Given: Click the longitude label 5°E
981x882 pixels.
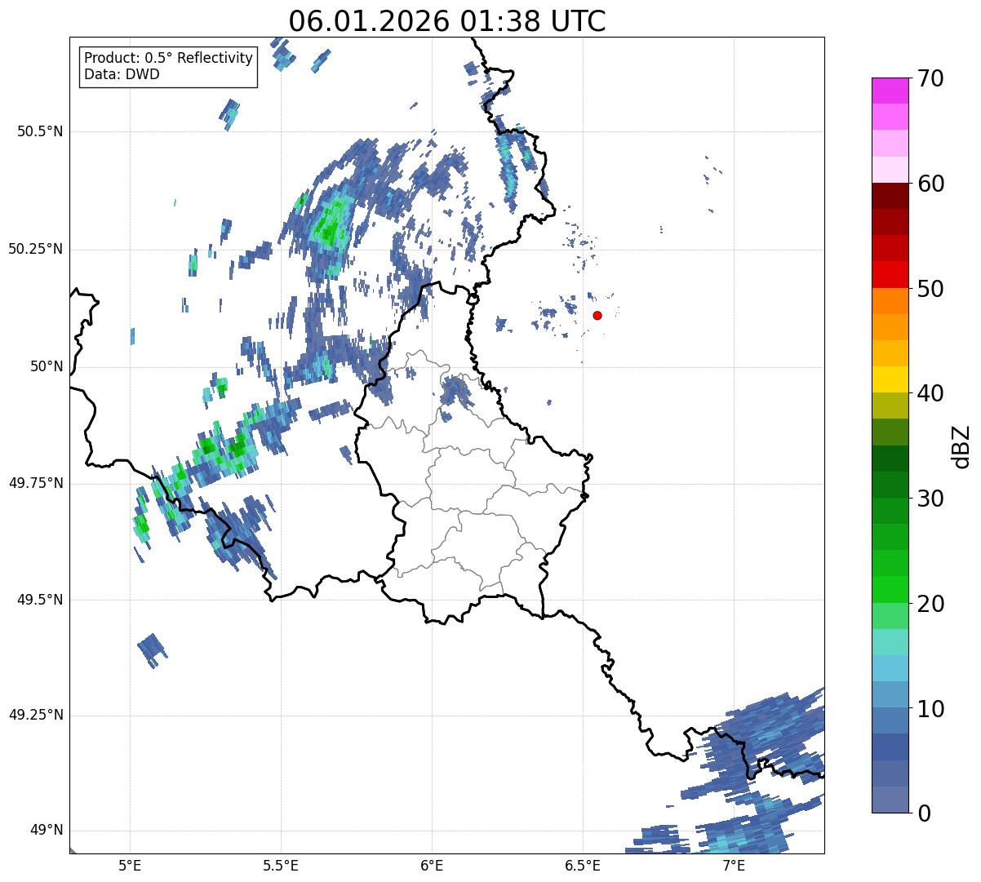Looking at the screenshot, I should 130,865.
